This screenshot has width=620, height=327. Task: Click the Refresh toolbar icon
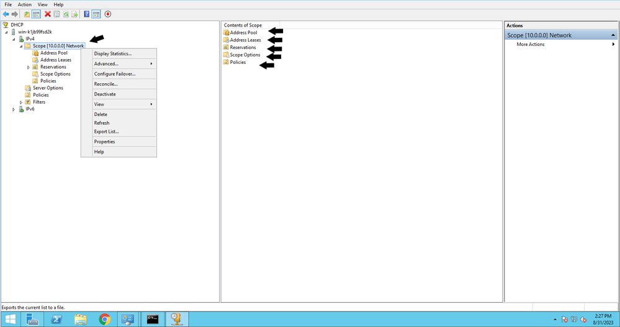pos(65,14)
